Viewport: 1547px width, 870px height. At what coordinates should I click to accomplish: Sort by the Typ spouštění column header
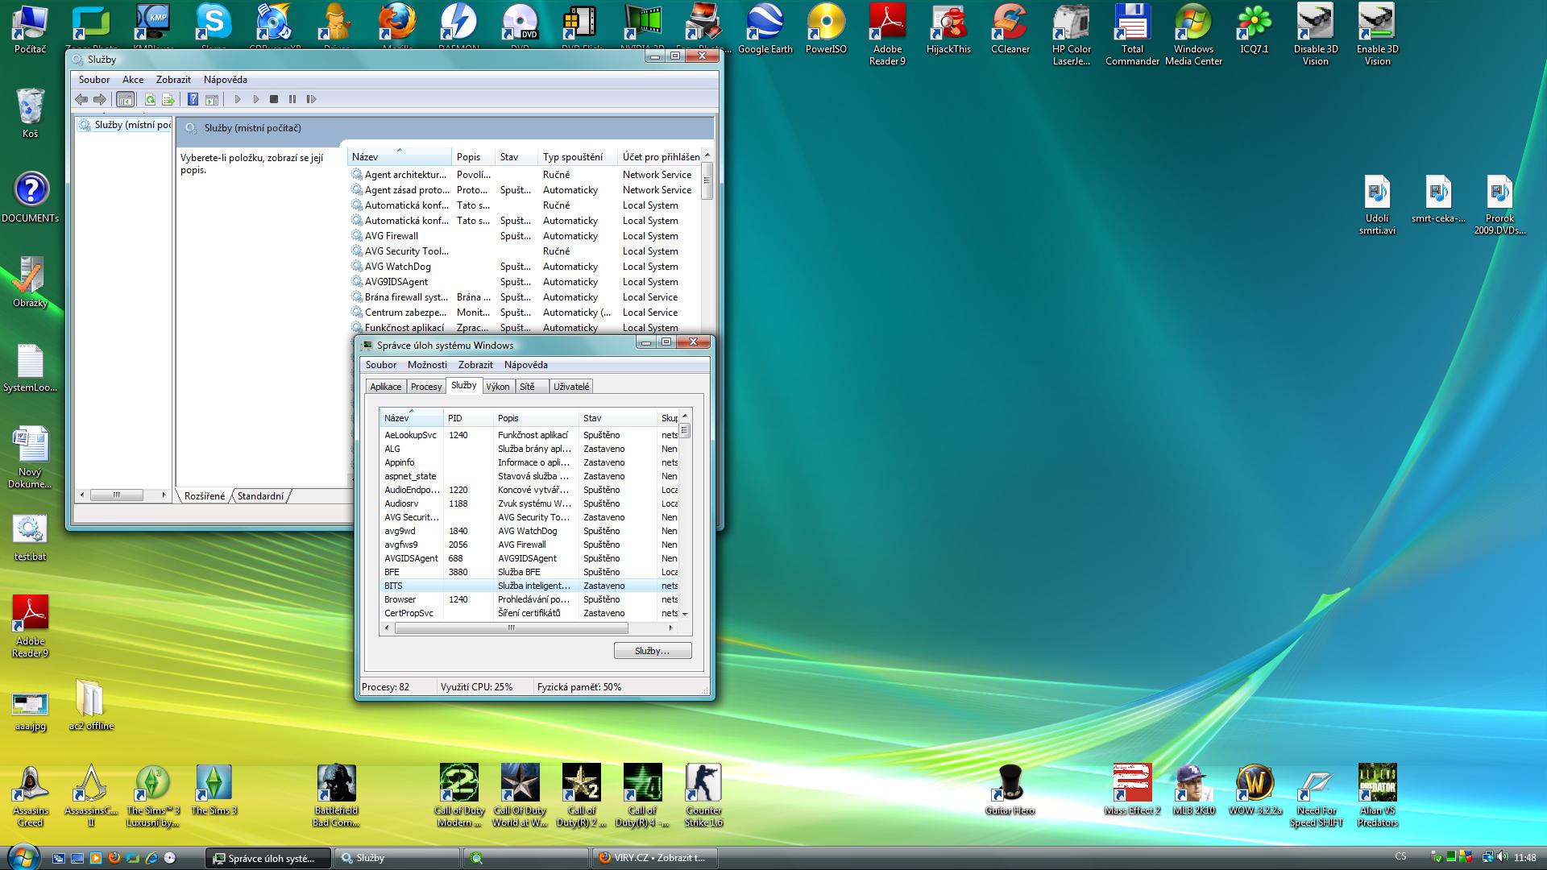coord(573,157)
